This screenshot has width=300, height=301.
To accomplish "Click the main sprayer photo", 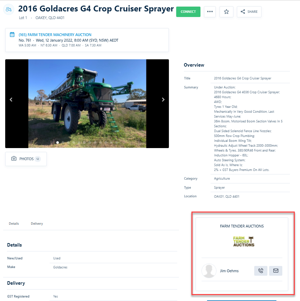I will click(x=87, y=104).
